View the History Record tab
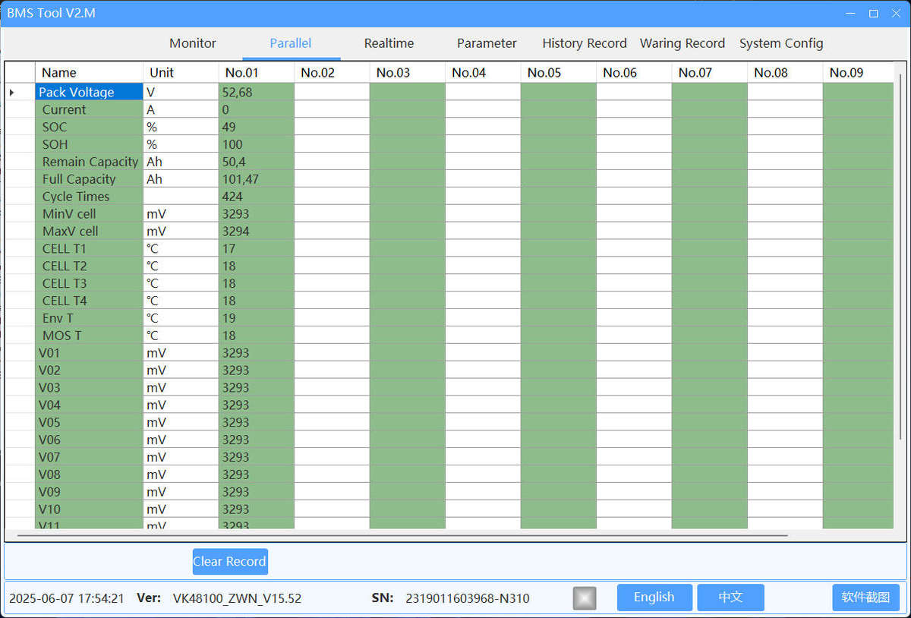The height and width of the screenshot is (618, 911). tap(585, 43)
